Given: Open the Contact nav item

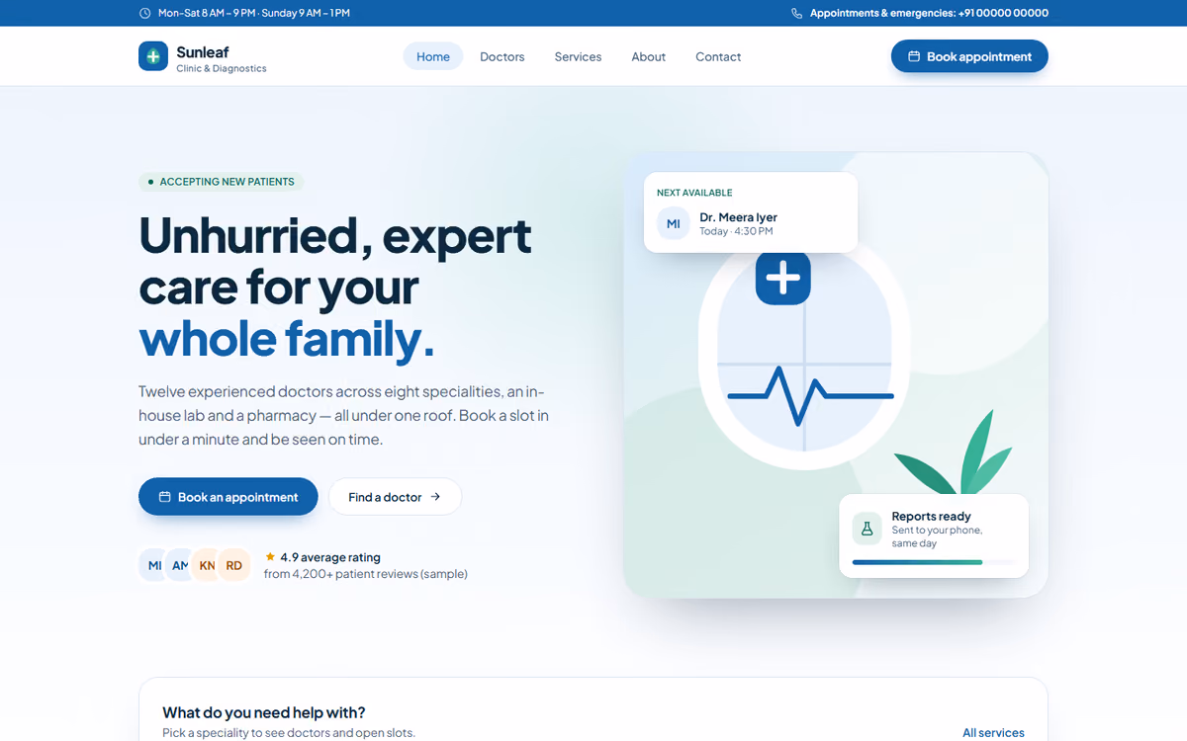Looking at the screenshot, I should point(718,56).
